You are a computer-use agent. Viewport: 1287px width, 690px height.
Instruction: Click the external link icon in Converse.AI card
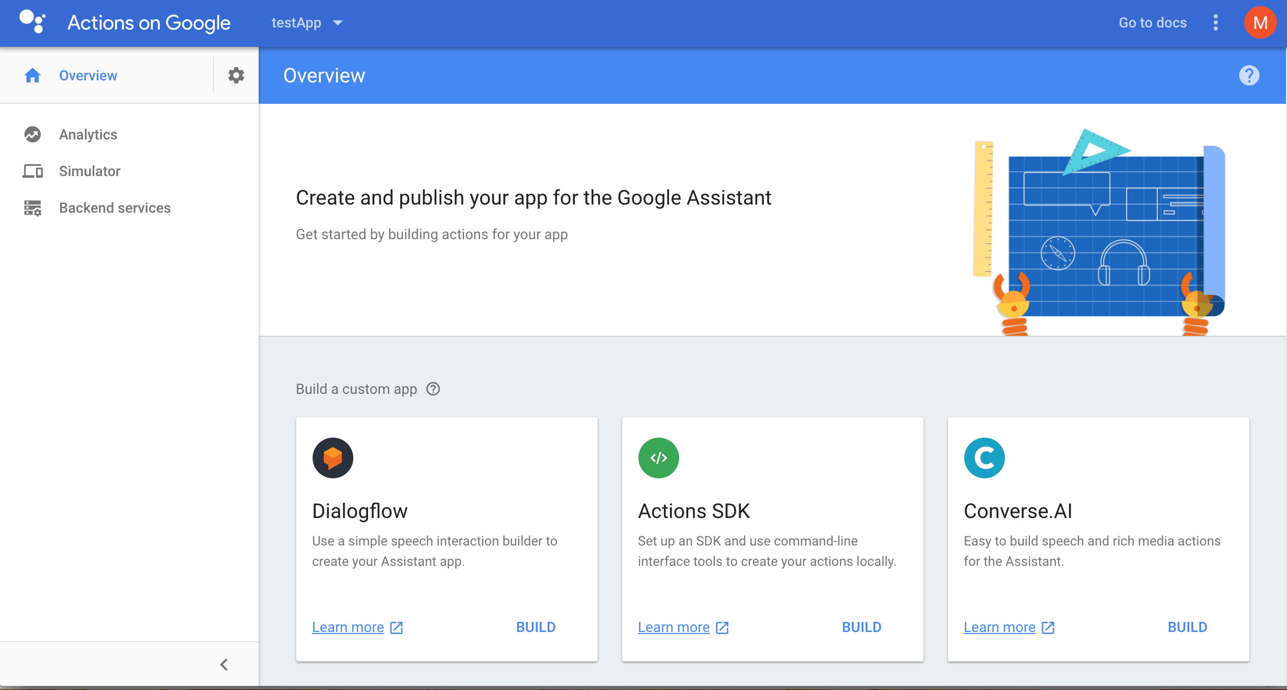[1048, 627]
